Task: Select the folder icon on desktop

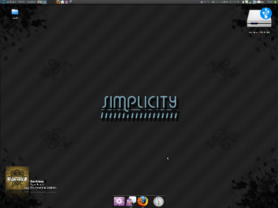Action: pos(15,12)
